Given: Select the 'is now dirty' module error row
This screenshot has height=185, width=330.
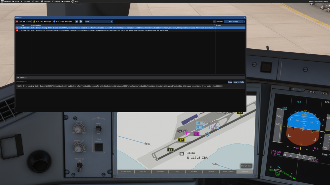Looking at the screenshot, I should (130, 30).
